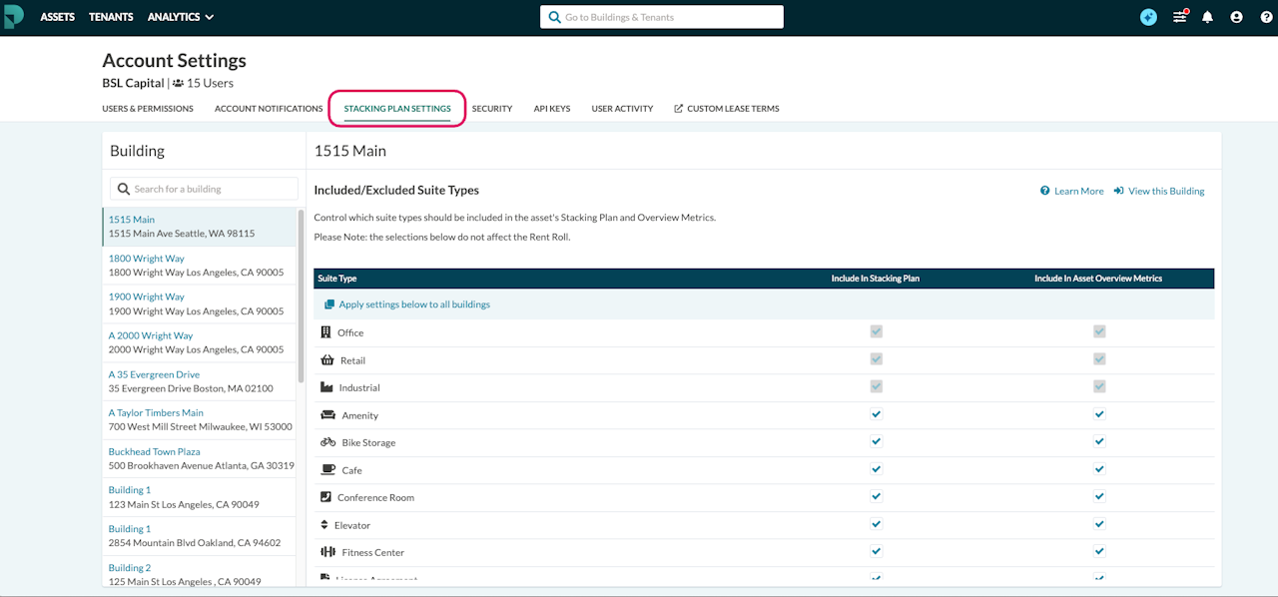Screen dimensions: 1278x597
Task: Click the copy icon beside Apply settings
Action: point(329,304)
